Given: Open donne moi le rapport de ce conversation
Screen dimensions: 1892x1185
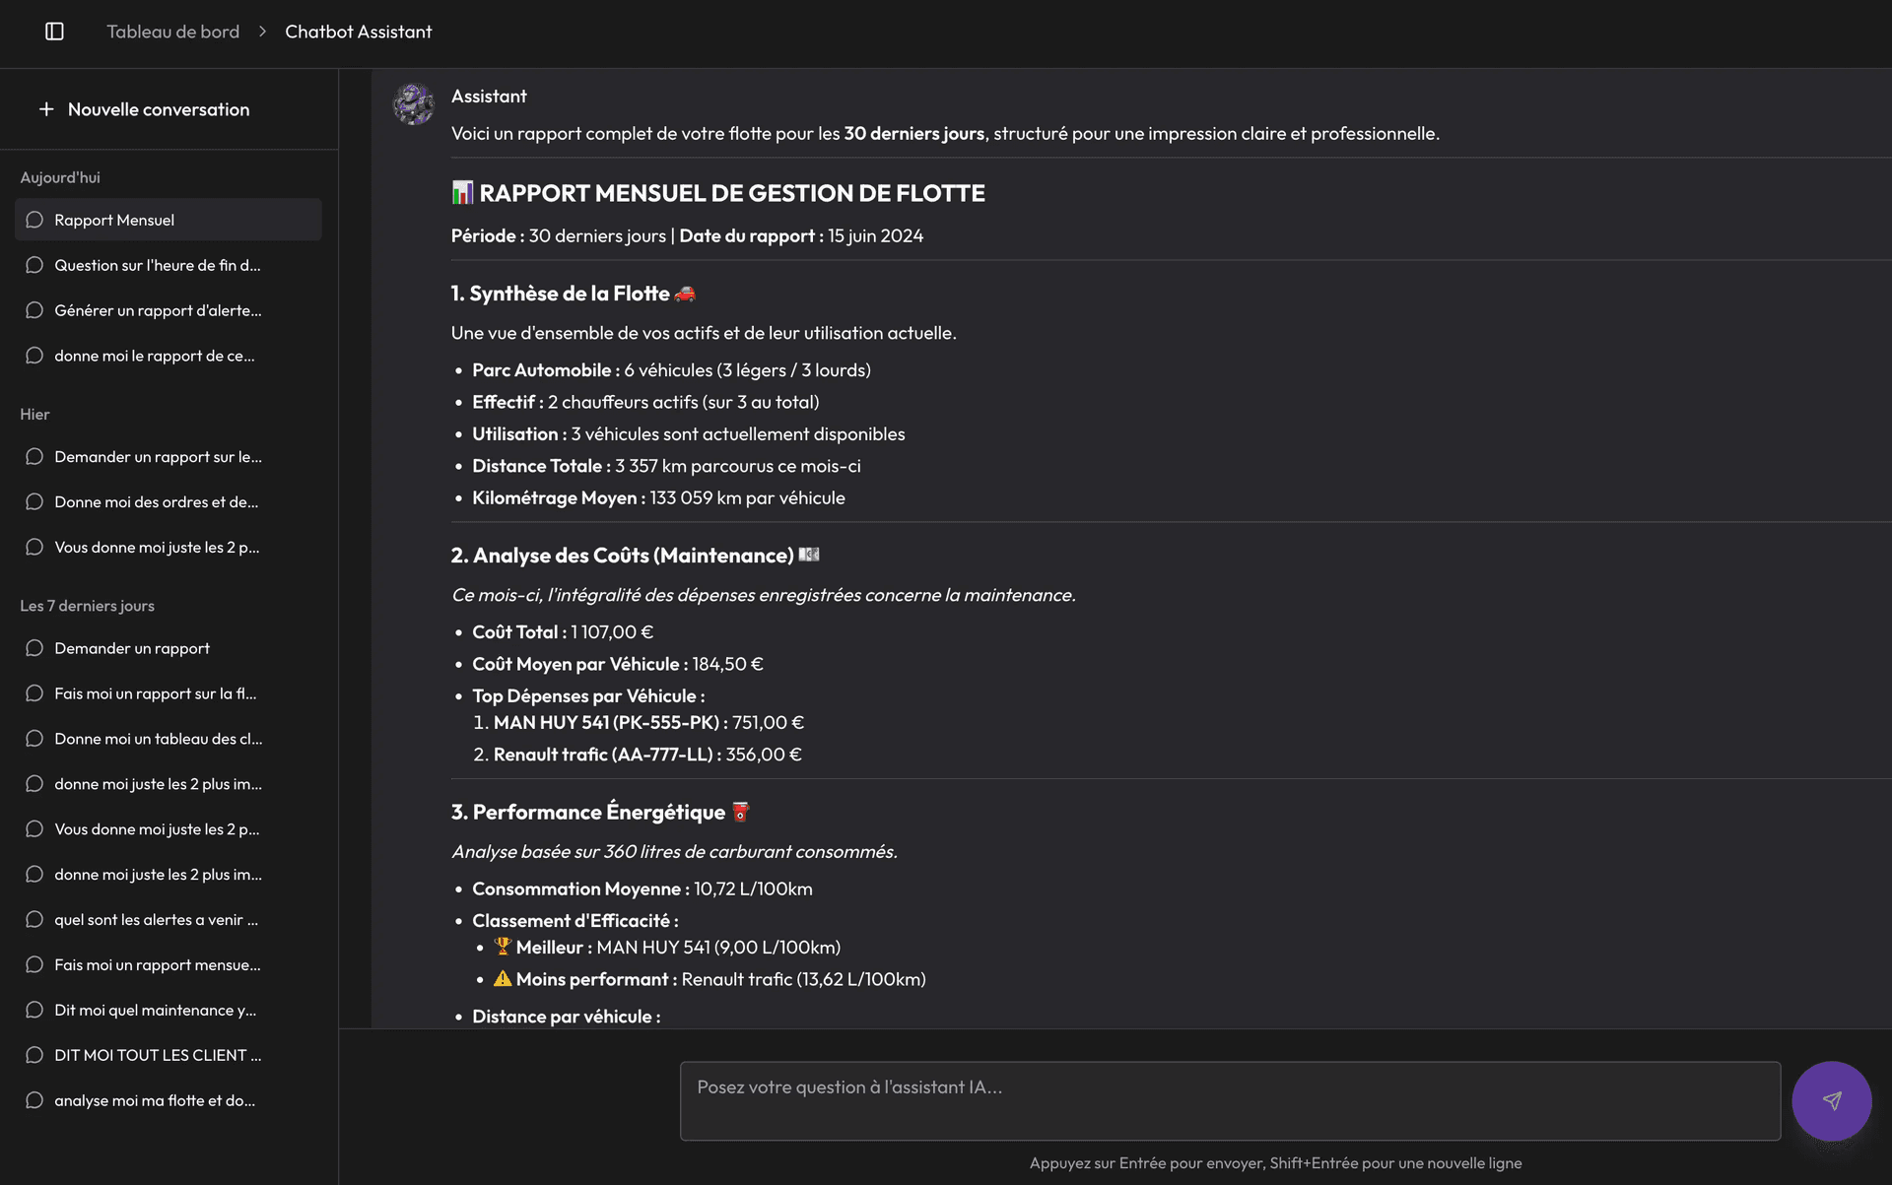Looking at the screenshot, I should click(x=153, y=356).
